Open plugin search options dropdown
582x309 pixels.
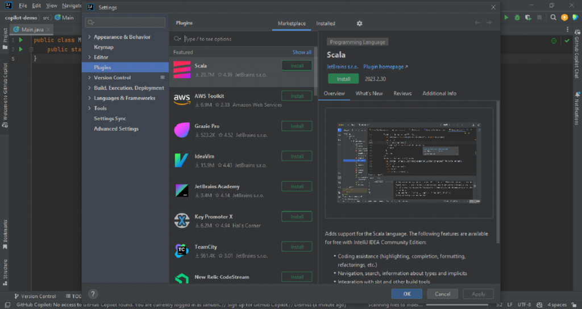(x=177, y=39)
